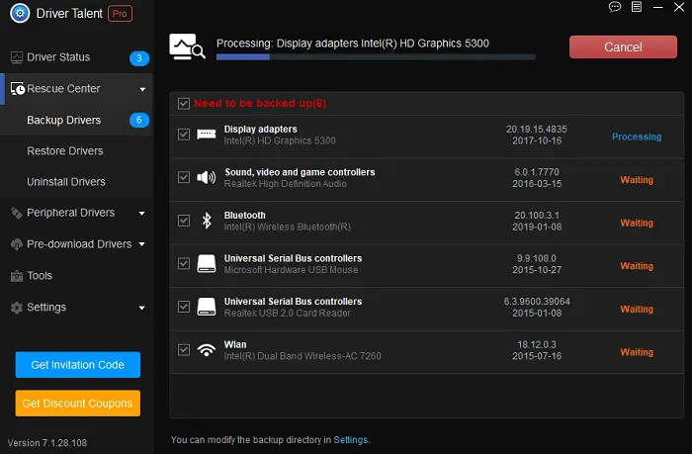Click the speaker icon for Sound controllers
The height and width of the screenshot is (454, 692).
click(206, 177)
